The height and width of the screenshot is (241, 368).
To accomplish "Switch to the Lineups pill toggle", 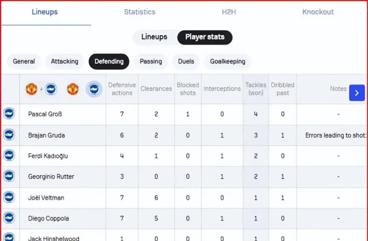I will coord(154,37).
